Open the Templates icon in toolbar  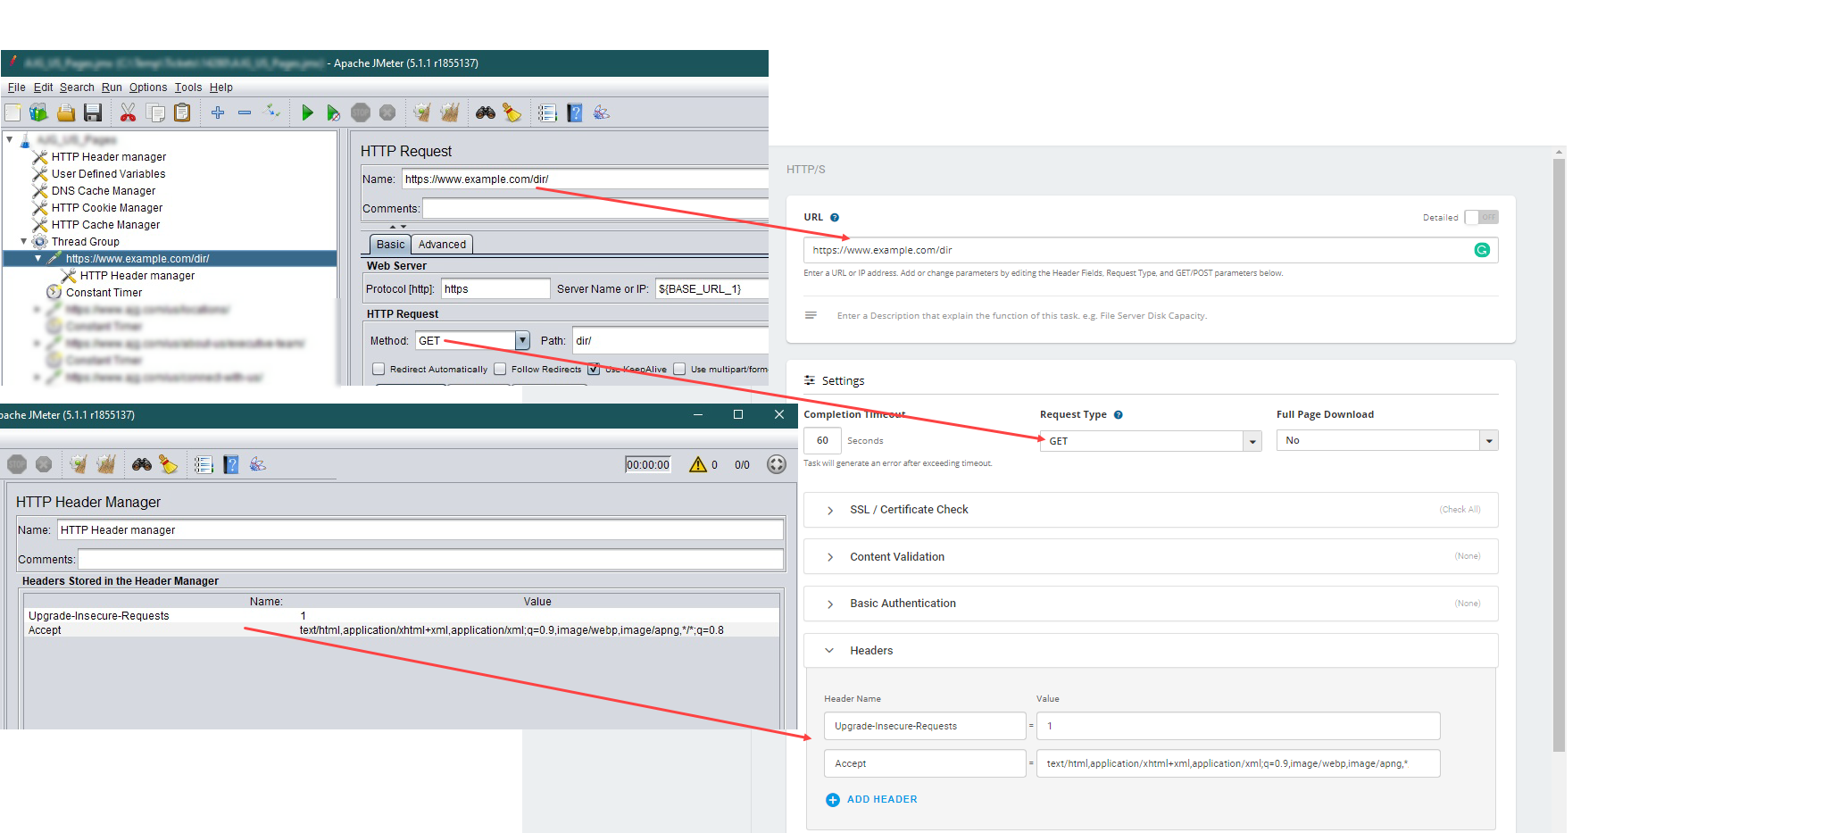38,112
